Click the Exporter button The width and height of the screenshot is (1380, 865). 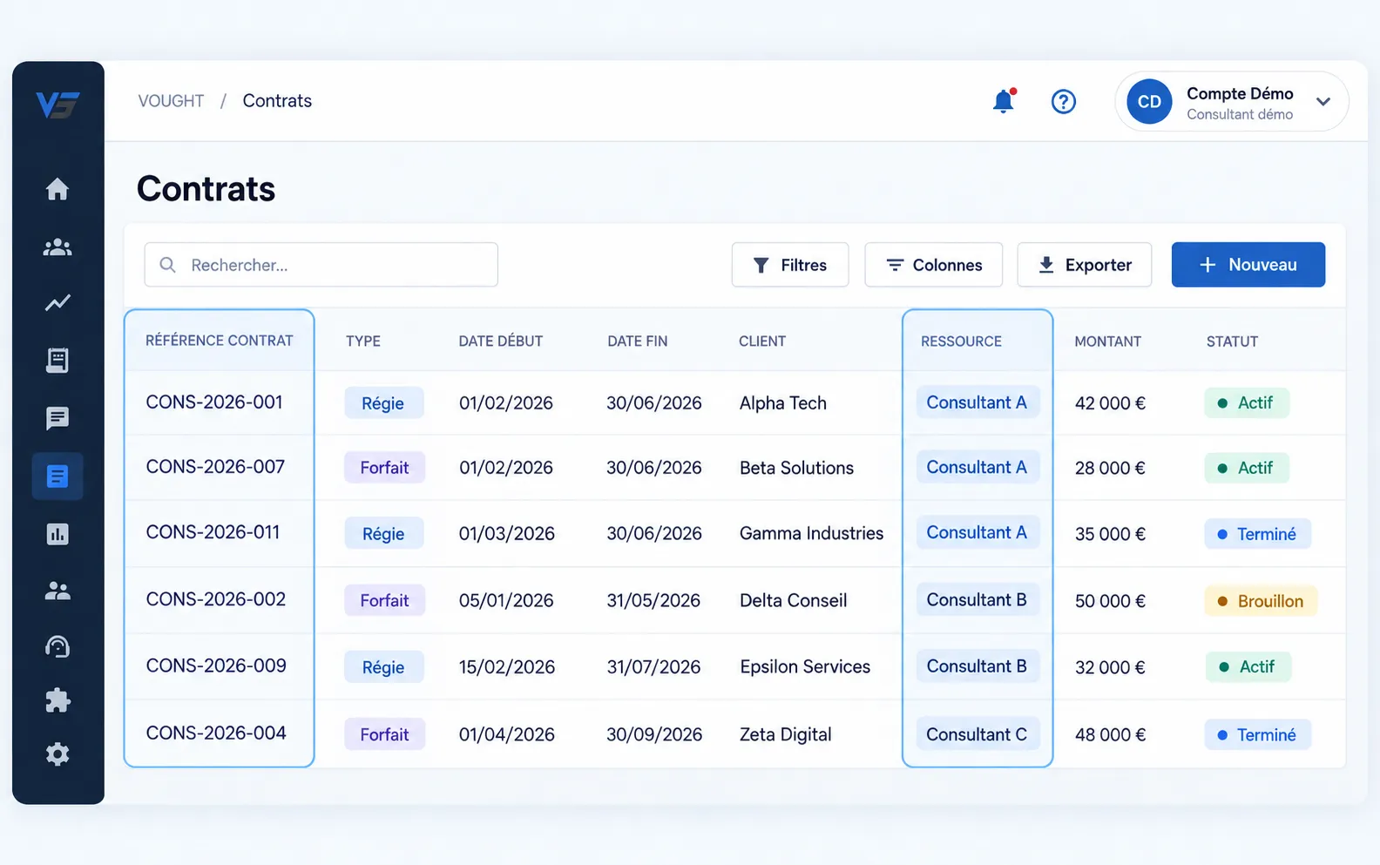(x=1085, y=265)
